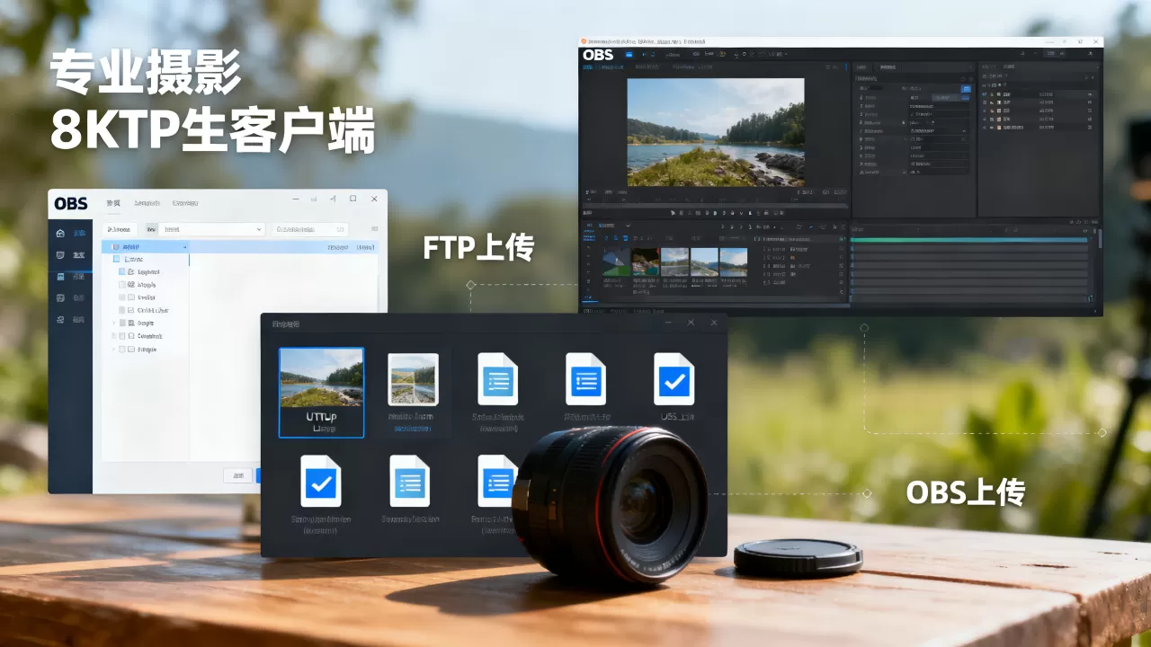The height and width of the screenshot is (647, 1151).
Task: Click the OBS logo in the white window
Action: click(71, 203)
